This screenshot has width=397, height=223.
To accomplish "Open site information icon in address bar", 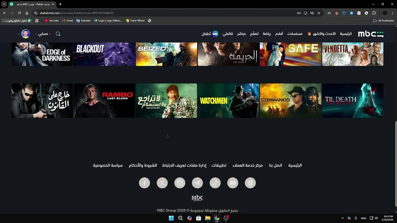I will tap(36, 13).
